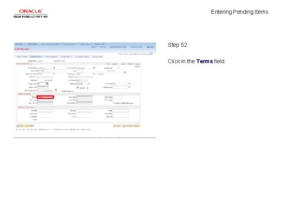This screenshot has width=283, height=212.
Task: Click the icon beside the Copy Line button
Action: 125,72
